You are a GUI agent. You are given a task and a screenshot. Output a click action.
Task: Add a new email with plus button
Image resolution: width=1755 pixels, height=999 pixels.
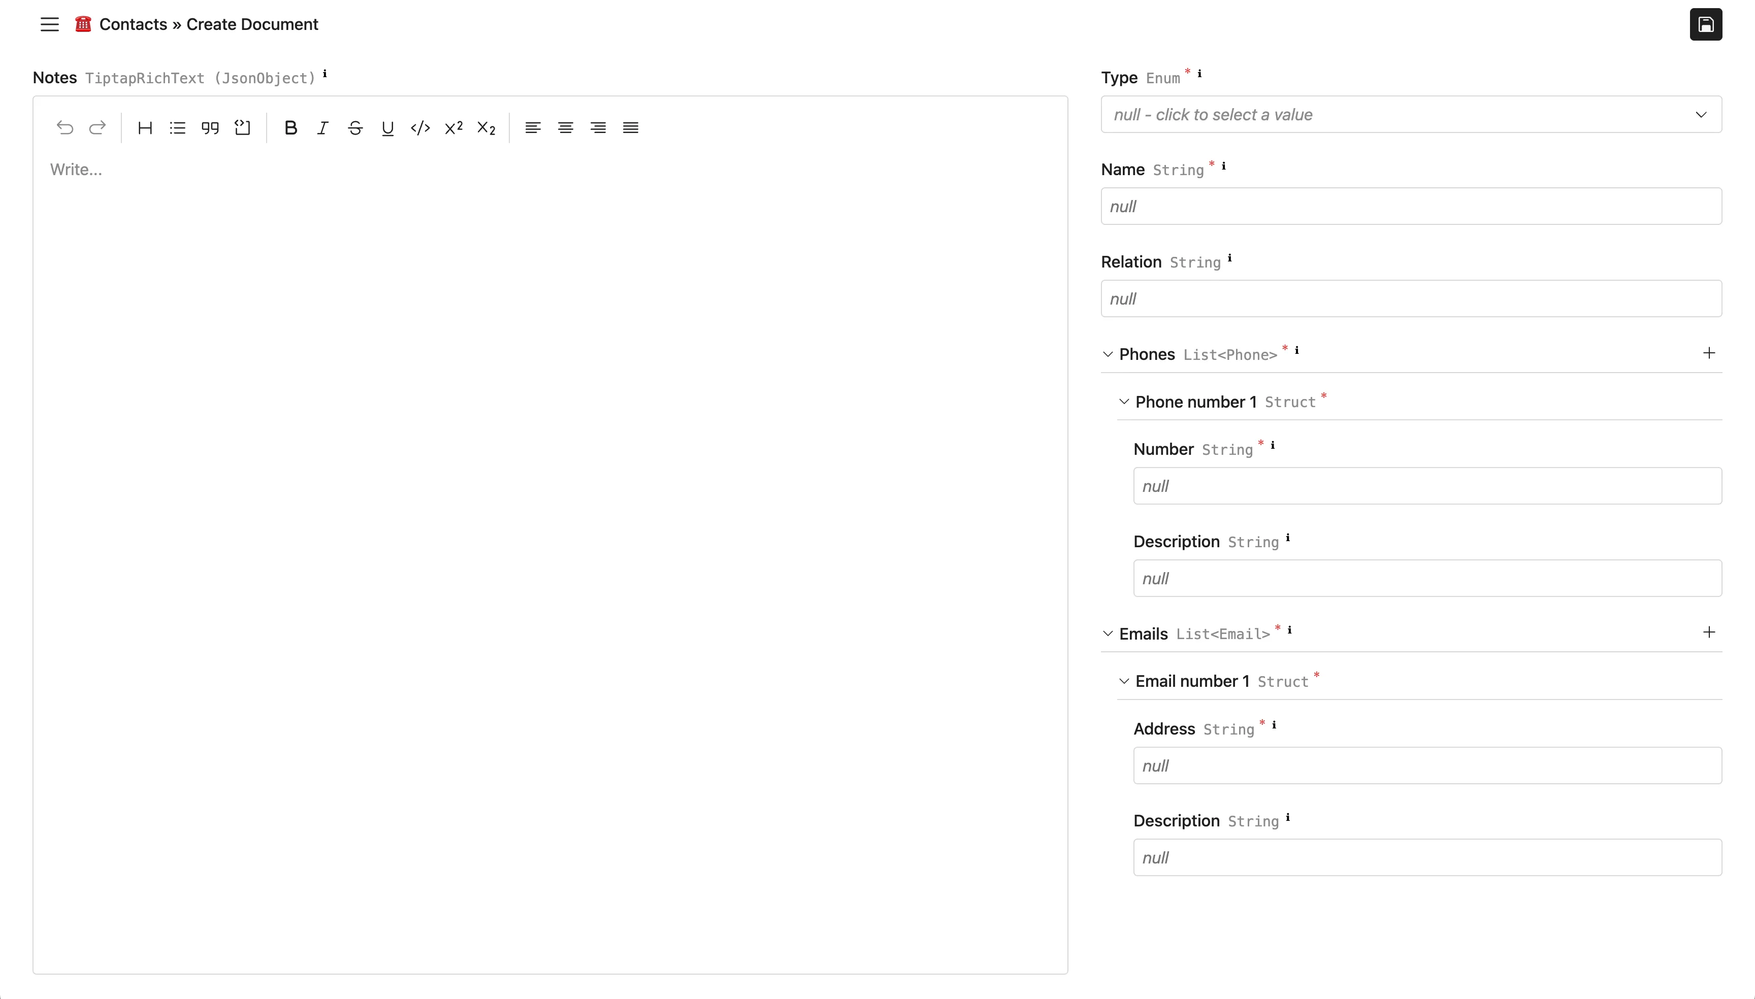point(1708,632)
